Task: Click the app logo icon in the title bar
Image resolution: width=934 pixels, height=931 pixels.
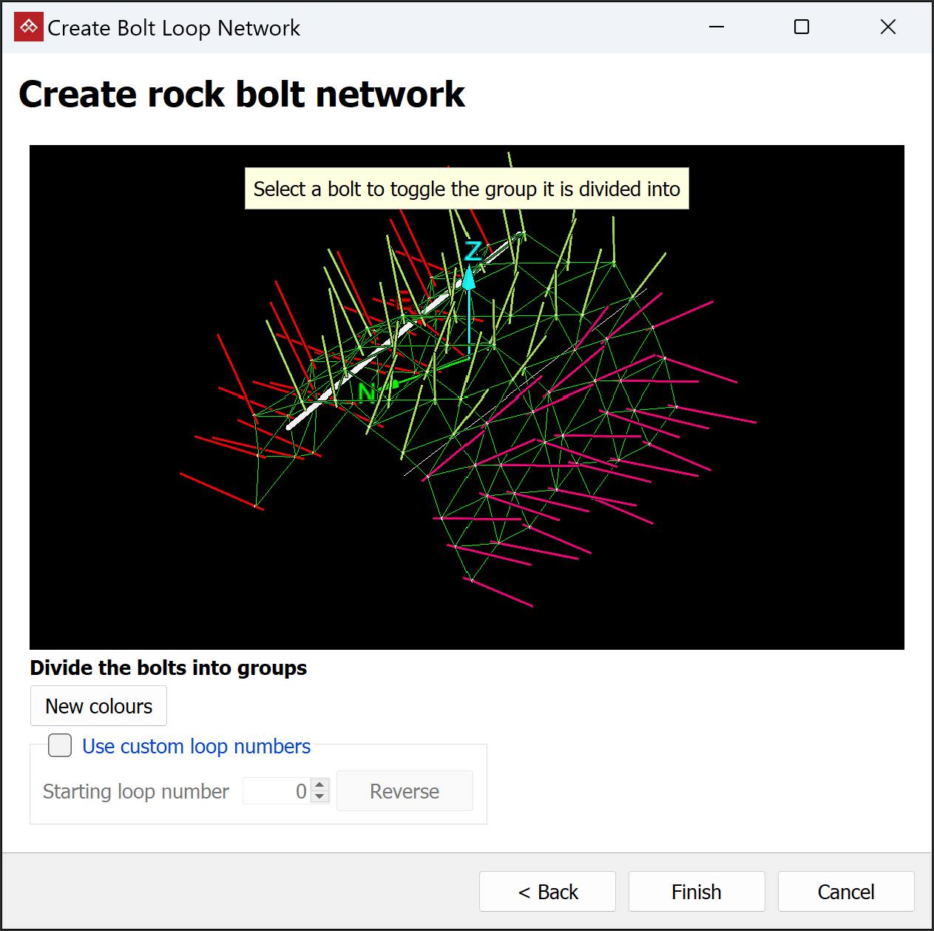Action: pyautogui.click(x=29, y=27)
